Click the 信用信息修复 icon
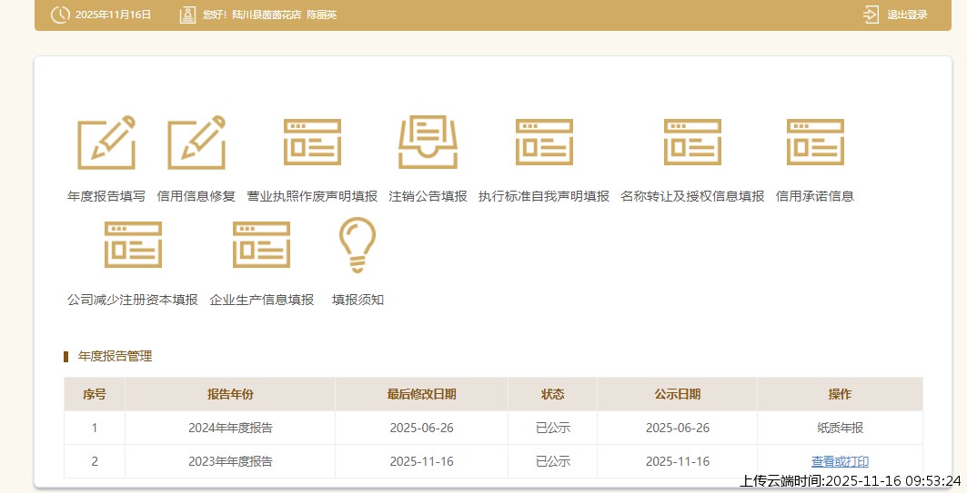The image size is (967, 493). tap(196, 143)
